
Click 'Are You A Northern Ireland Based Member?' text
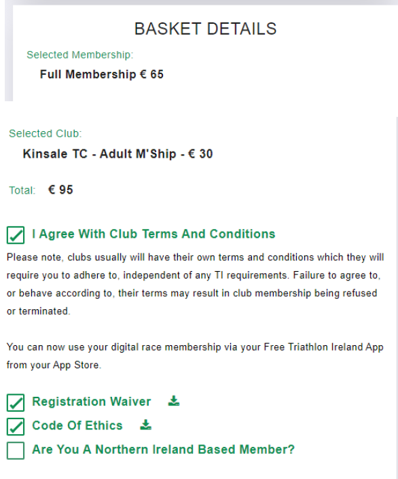[164, 449]
